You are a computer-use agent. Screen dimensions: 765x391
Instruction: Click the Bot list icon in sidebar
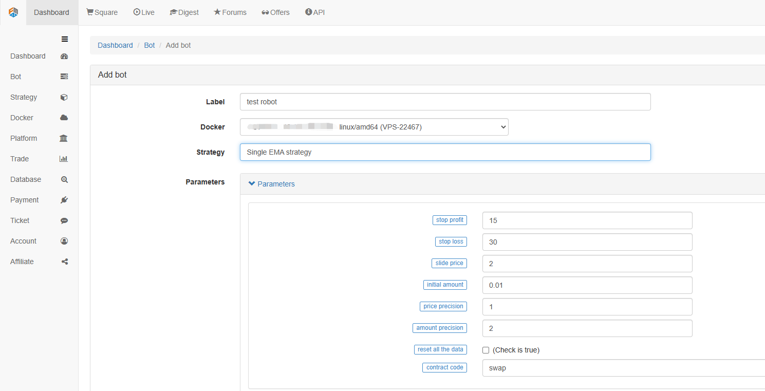coord(64,77)
